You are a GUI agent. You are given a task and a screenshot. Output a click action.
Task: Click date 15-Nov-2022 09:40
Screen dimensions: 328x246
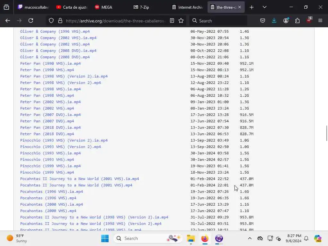point(209,63)
